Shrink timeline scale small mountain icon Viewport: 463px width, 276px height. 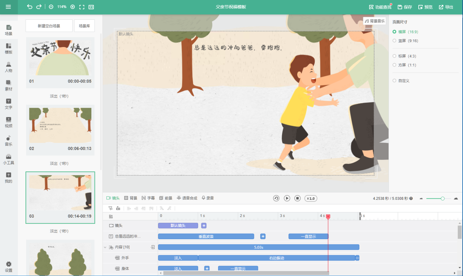point(421,198)
